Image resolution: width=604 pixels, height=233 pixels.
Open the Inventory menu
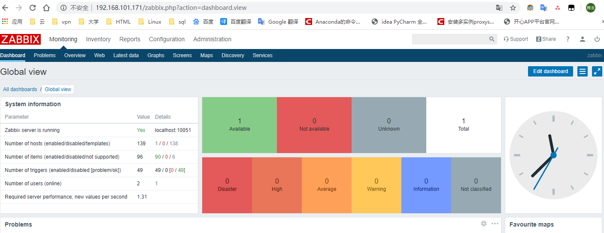(98, 39)
